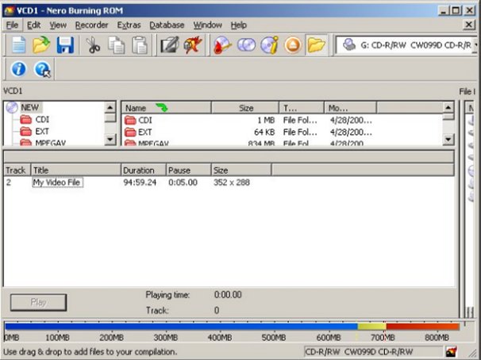Click the context Help question-mark icon

pos(42,69)
